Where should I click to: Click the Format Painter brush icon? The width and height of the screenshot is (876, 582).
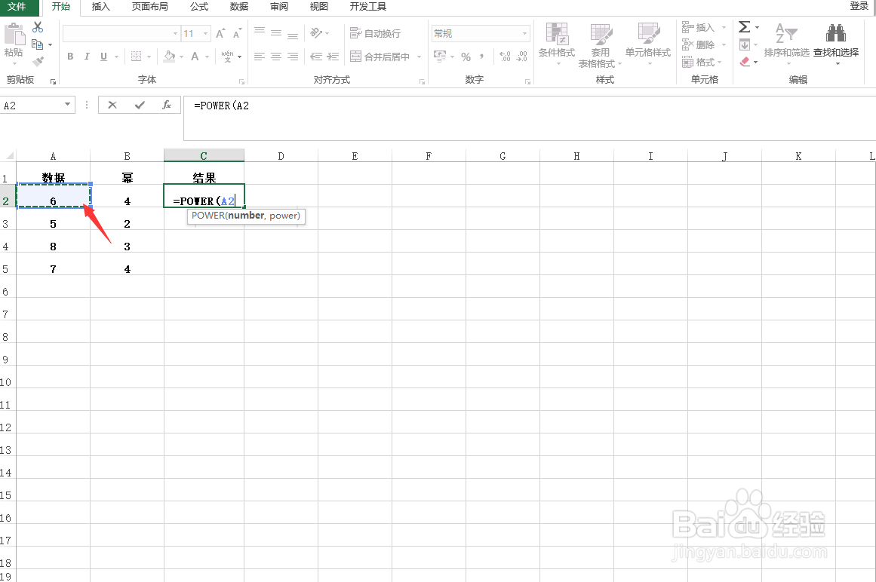click(x=38, y=61)
